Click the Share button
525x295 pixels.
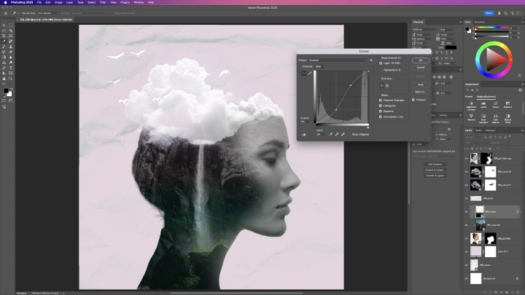click(489, 13)
